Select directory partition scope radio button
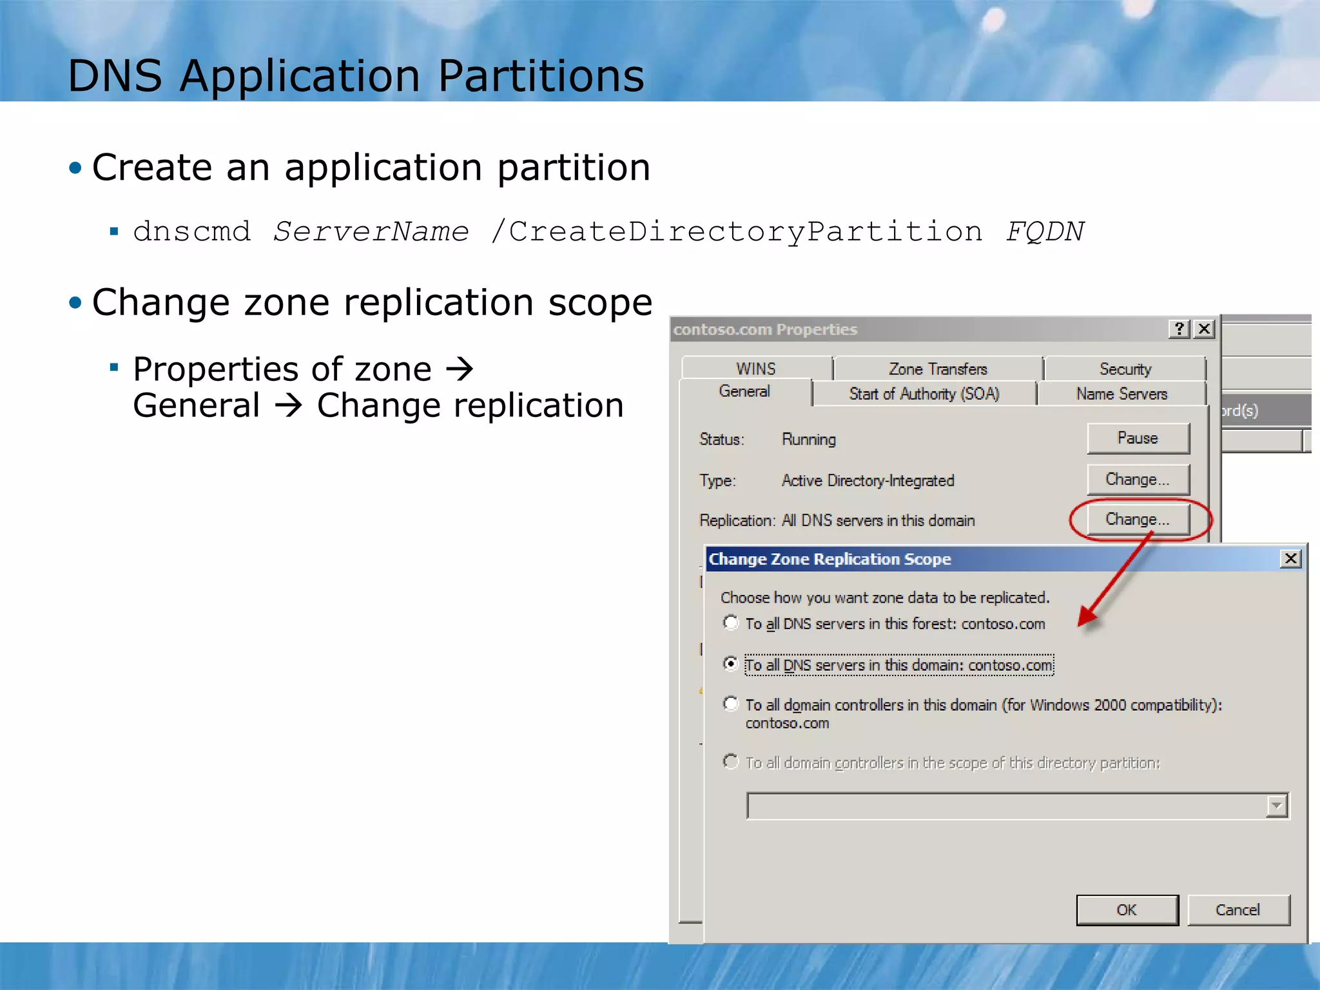This screenshot has width=1320, height=990. [x=731, y=762]
